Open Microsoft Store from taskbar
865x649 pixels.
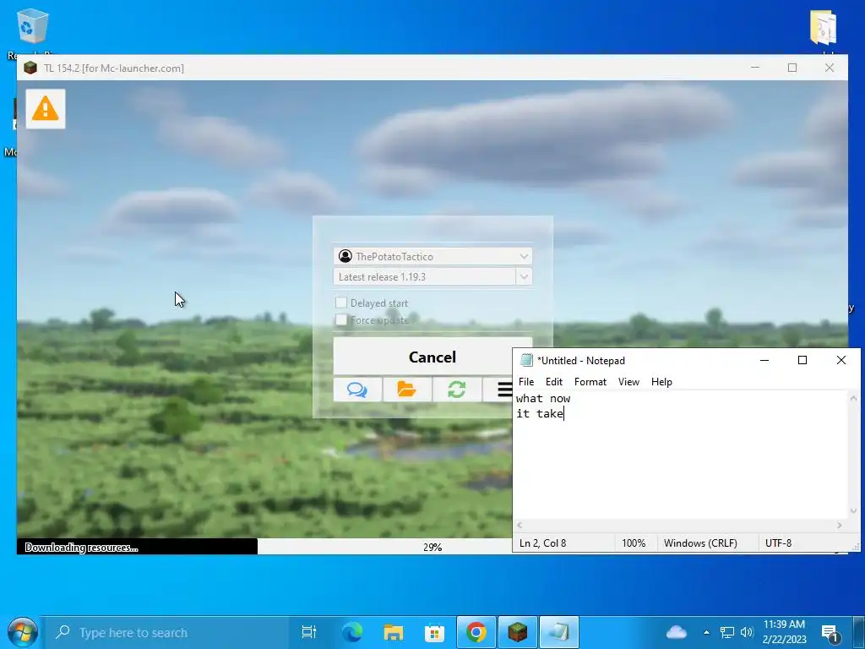[x=435, y=632]
